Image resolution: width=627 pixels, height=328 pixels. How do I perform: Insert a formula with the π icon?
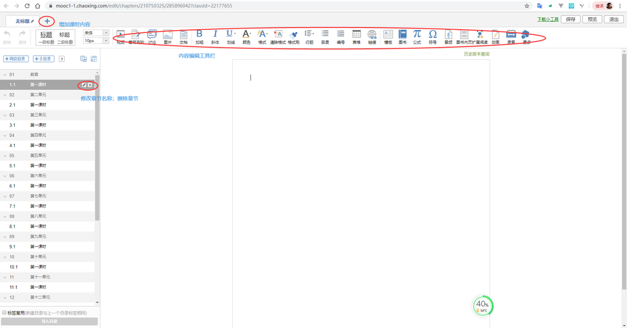(x=417, y=35)
